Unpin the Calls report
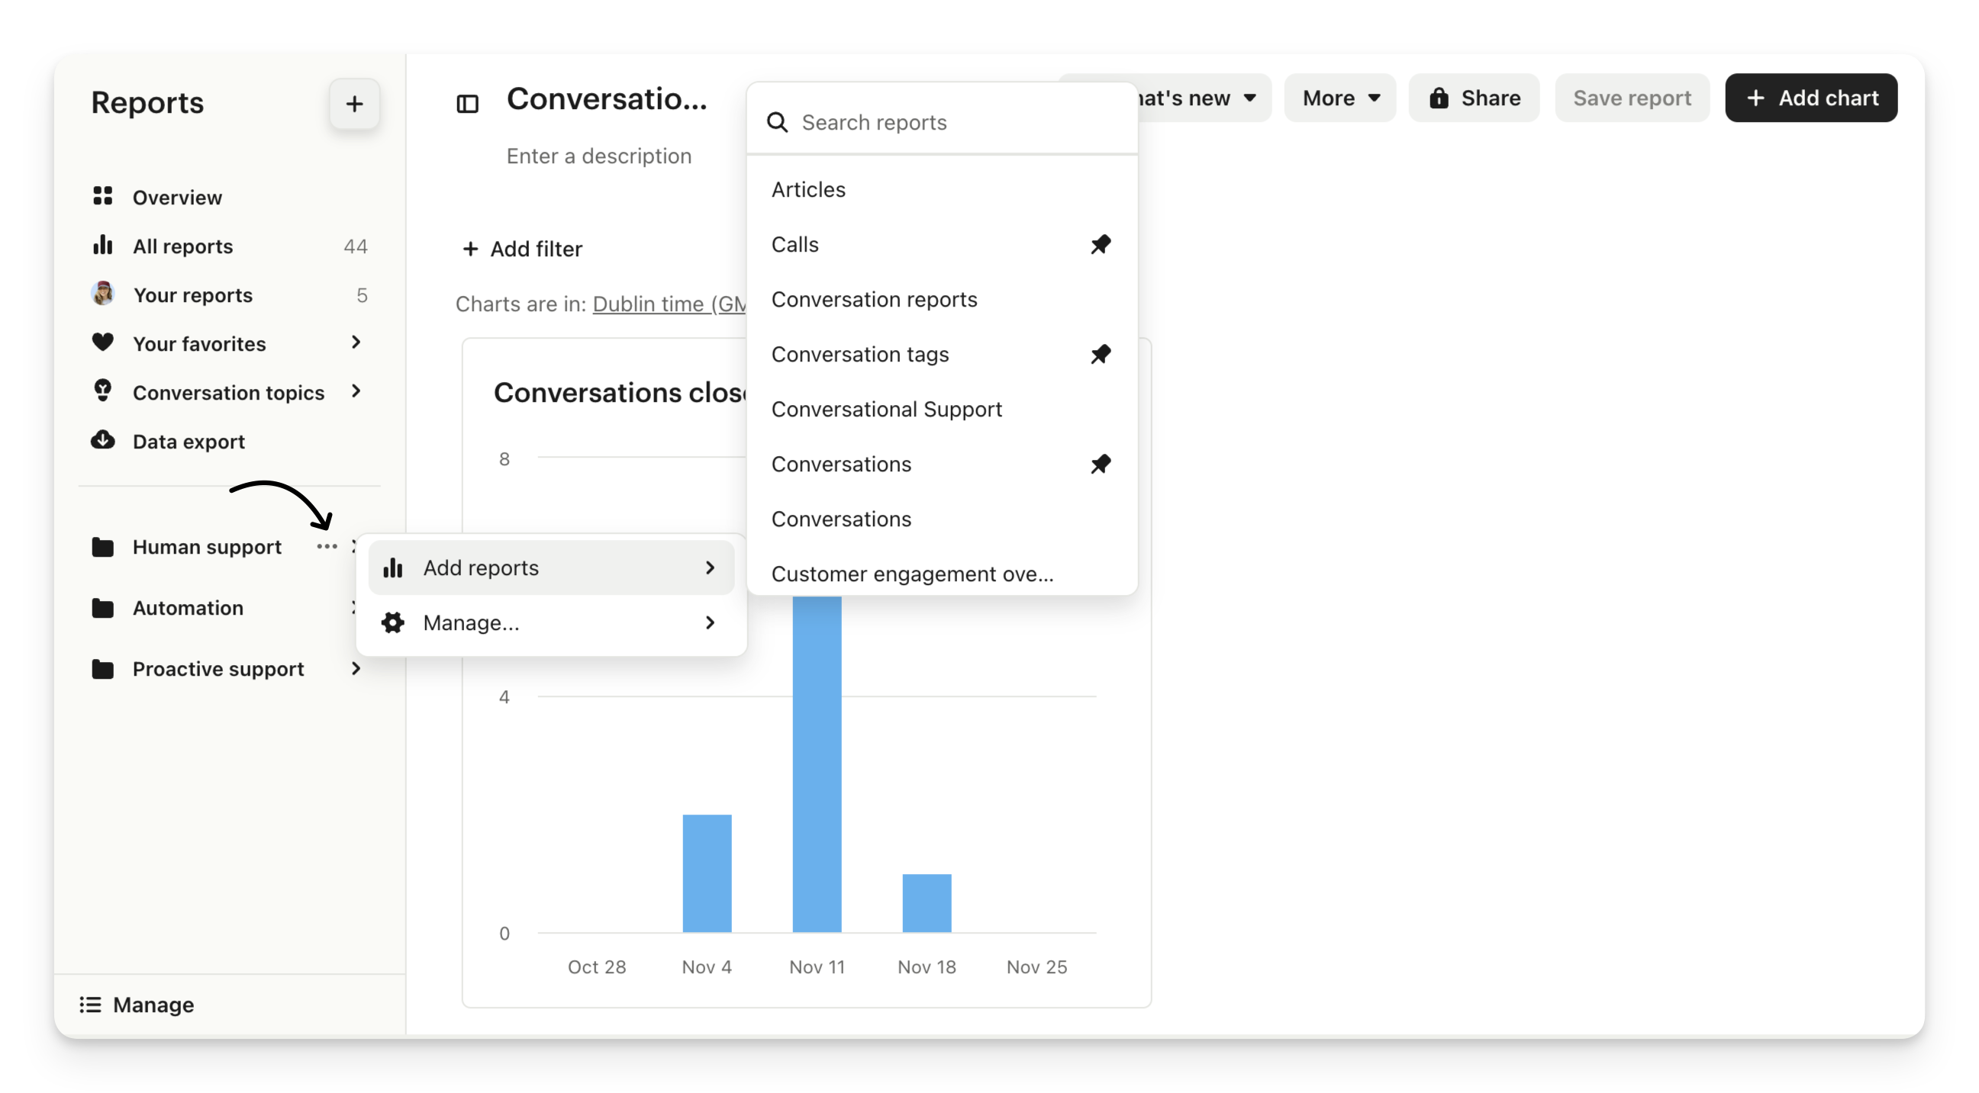Screen dimensions: 1979x1093 [1100, 244]
